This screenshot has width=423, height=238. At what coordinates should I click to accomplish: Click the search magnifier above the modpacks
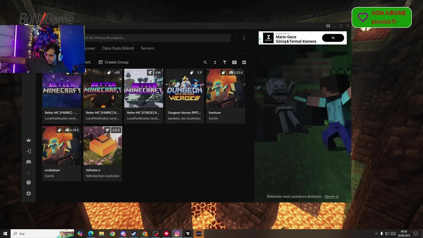pyautogui.click(x=205, y=62)
